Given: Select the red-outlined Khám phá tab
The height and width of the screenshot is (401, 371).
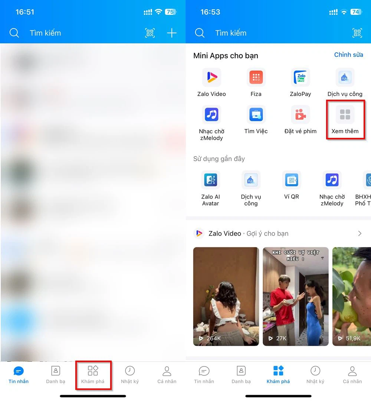Looking at the screenshot, I should coord(93,374).
